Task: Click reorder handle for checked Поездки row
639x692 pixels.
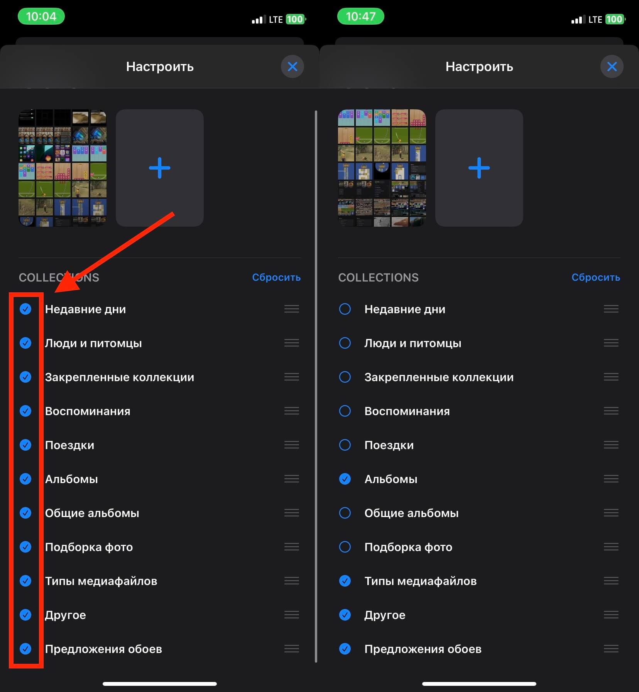Action: 291,445
